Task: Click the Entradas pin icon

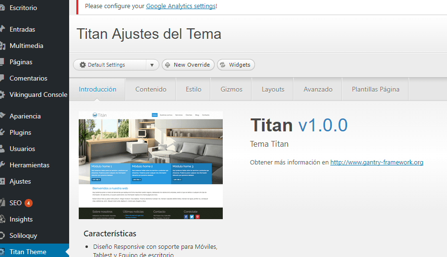Action: [2, 29]
